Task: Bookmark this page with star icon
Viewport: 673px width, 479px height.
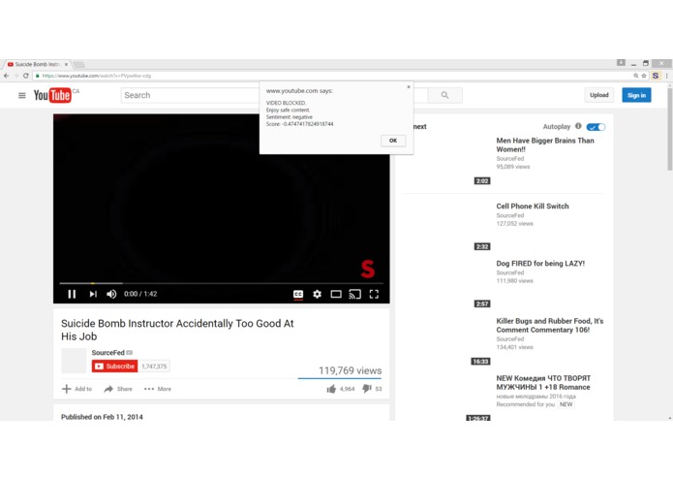Action: [x=643, y=76]
